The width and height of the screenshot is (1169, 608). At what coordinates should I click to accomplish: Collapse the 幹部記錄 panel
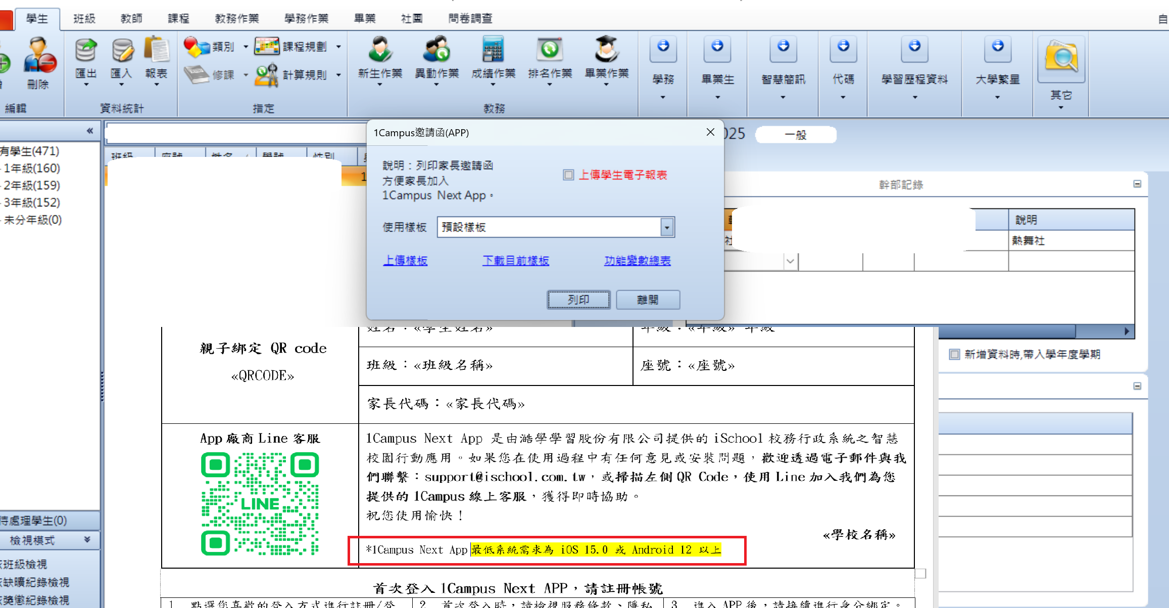tap(1137, 184)
